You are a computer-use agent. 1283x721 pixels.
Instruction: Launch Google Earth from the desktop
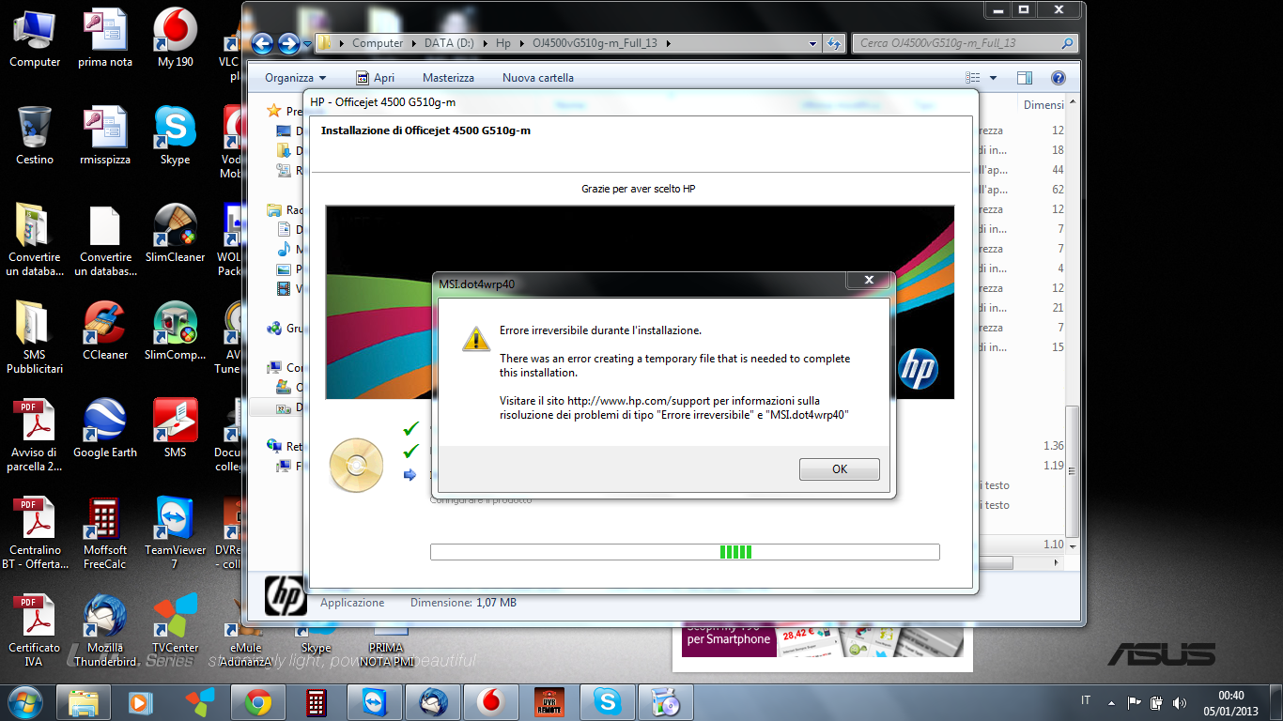click(105, 428)
